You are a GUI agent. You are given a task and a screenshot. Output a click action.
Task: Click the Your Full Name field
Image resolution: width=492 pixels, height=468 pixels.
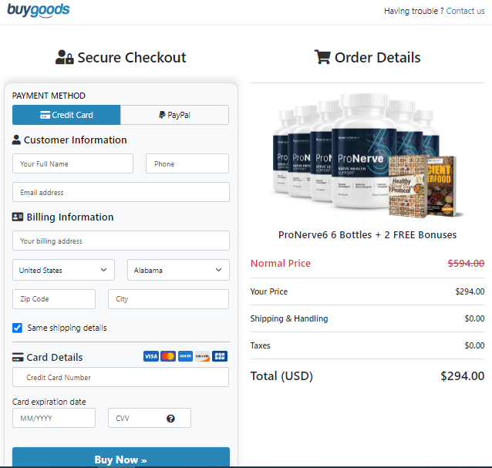click(x=72, y=163)
